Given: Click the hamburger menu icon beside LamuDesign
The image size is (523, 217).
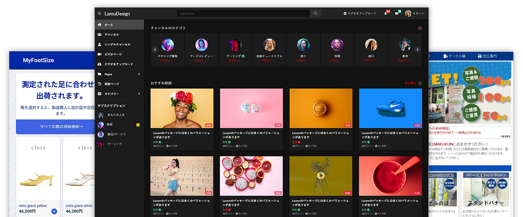Looking at the screenshot, I should coord(99,14).
